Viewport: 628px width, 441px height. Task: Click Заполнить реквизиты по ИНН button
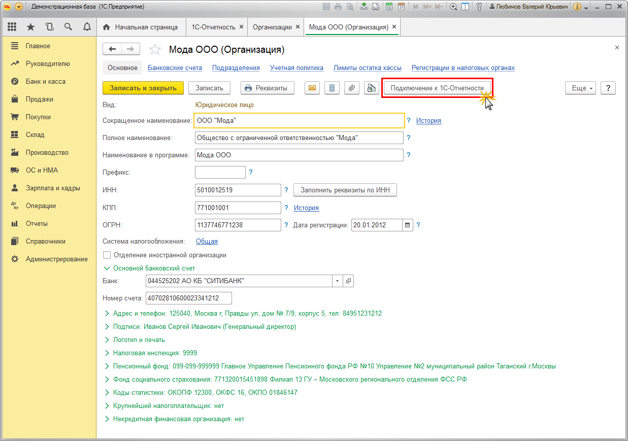coord(345,190)
